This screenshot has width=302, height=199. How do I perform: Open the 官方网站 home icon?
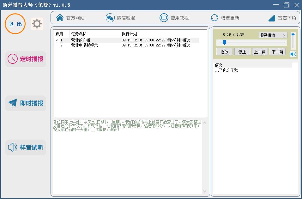coord(60,18)
